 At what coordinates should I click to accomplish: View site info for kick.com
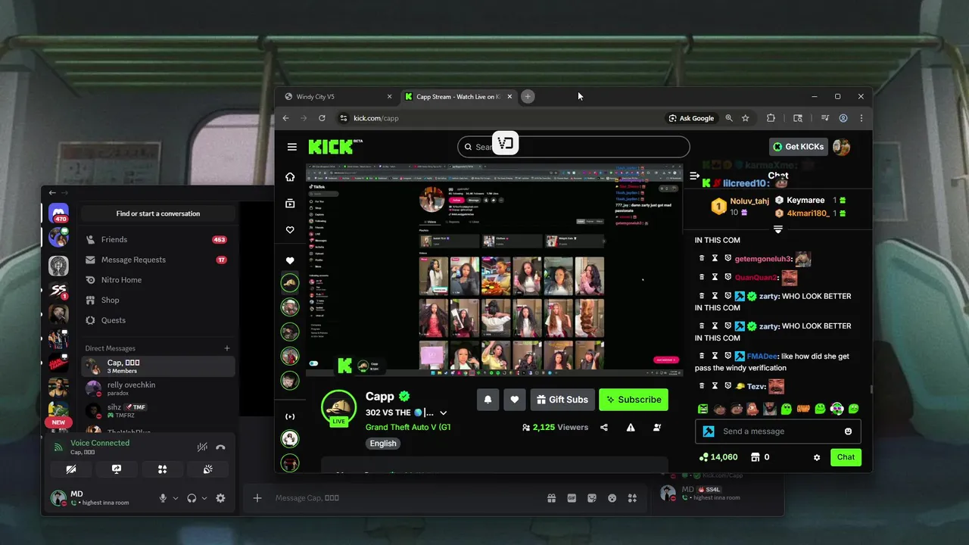click(x=343, y=118)
